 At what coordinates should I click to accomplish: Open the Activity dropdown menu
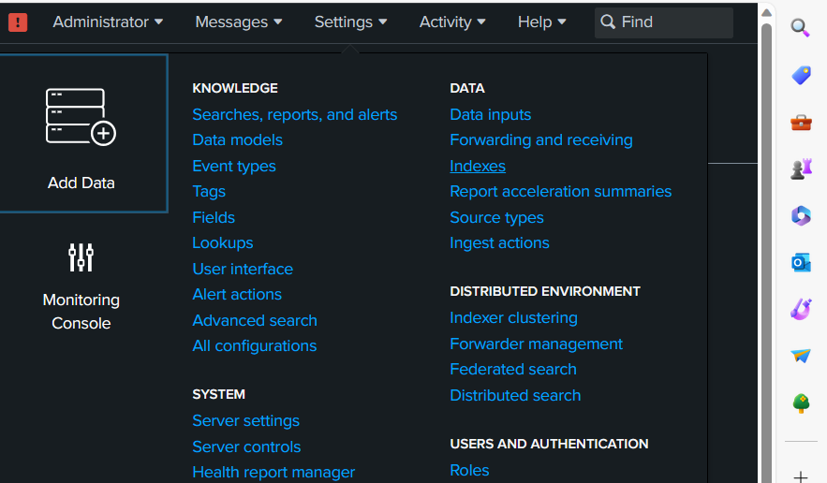[452, 22]
